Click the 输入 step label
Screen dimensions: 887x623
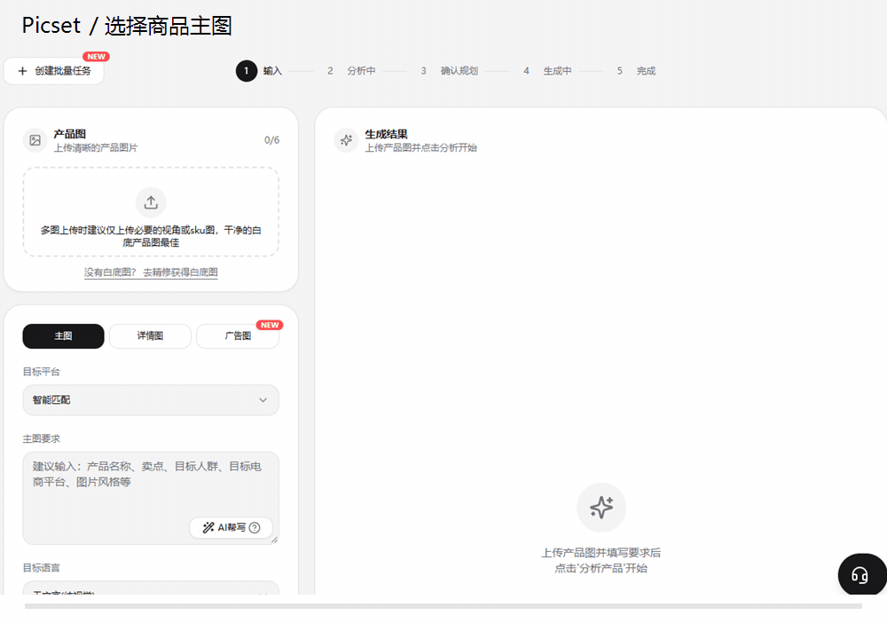(272, 71)
